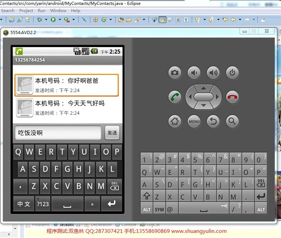
Task: Open the Run dropdown arrow in toolbar
Action: (60, 20)
